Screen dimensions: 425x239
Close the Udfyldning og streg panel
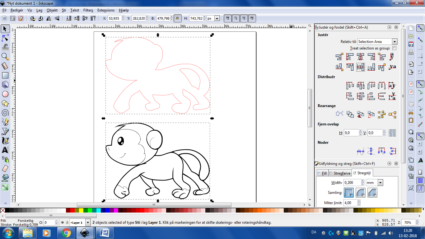pos(396,164)
